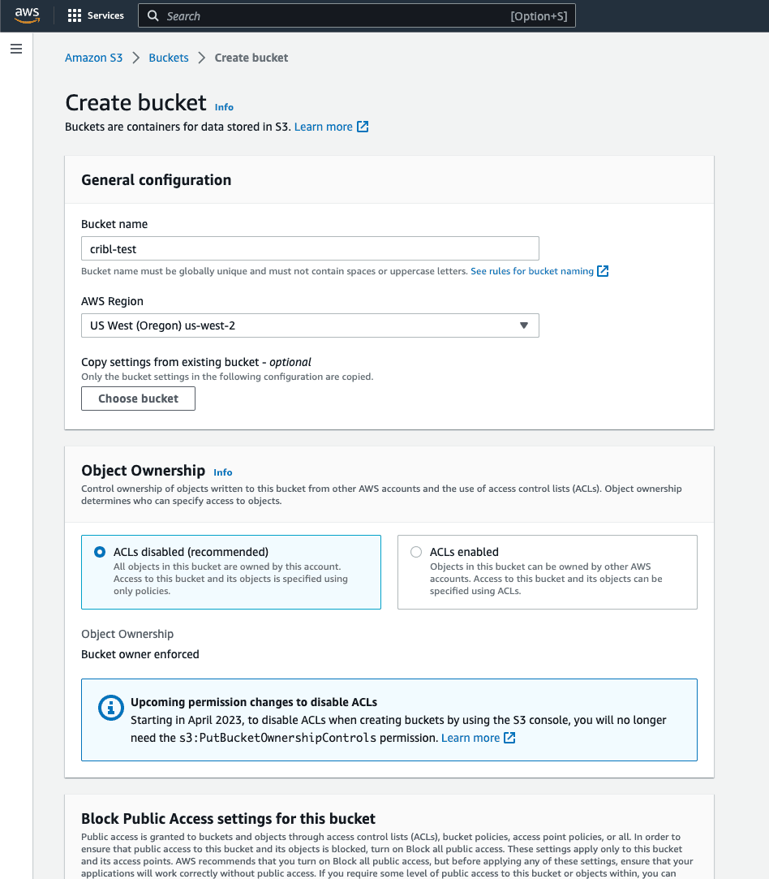The height and width of the screenshot is (879, 769).
Task: Click the Choose bucket button
Action: [x=138, y=399]
